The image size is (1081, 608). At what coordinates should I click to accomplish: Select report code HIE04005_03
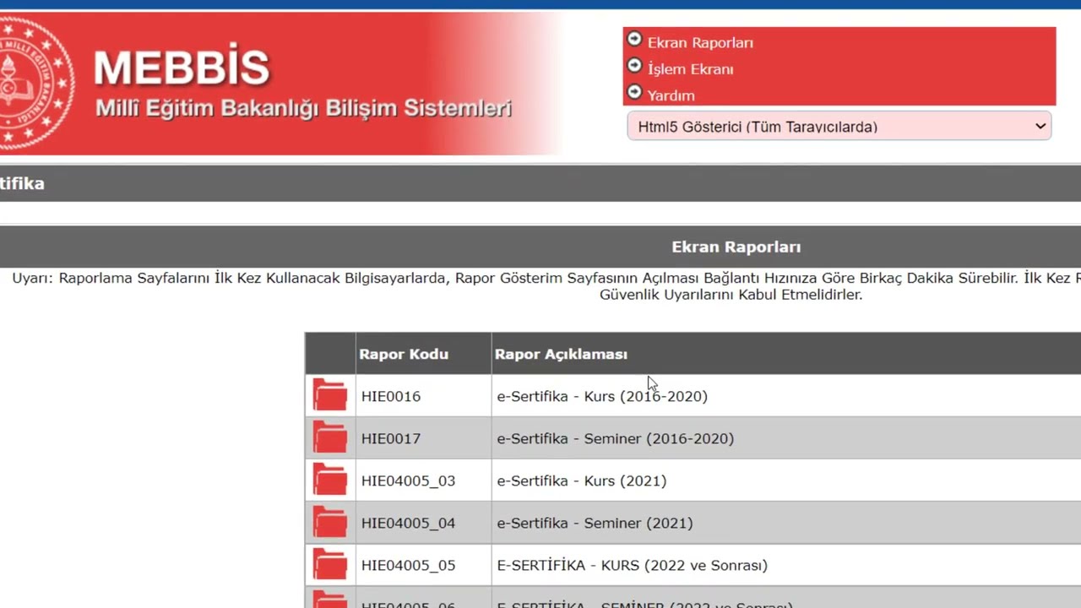coord(408,480)
